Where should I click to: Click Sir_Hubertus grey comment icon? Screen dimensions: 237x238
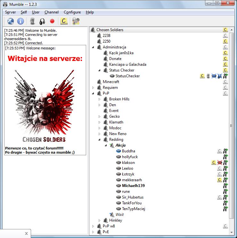pos(220,197)
